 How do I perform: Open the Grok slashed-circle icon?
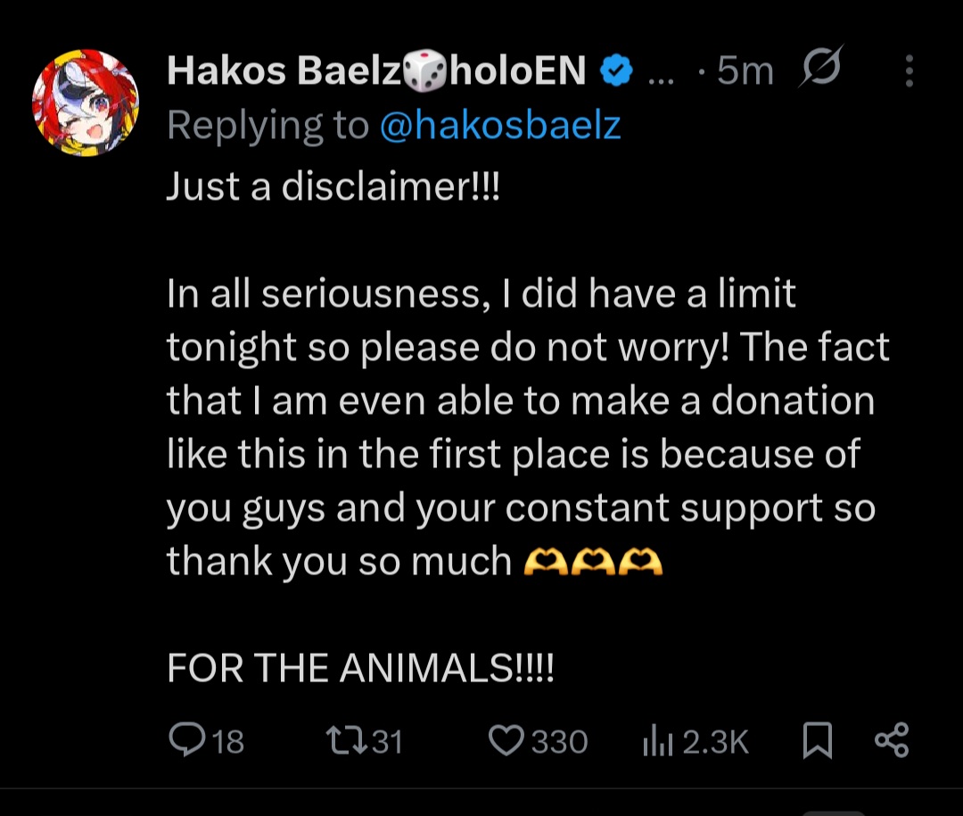(x=821, y=66)
